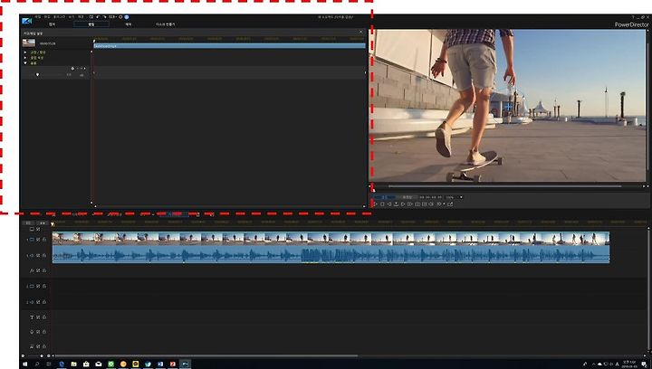
Task: Click the timeline playhead marker
Action: click(53, 224)
